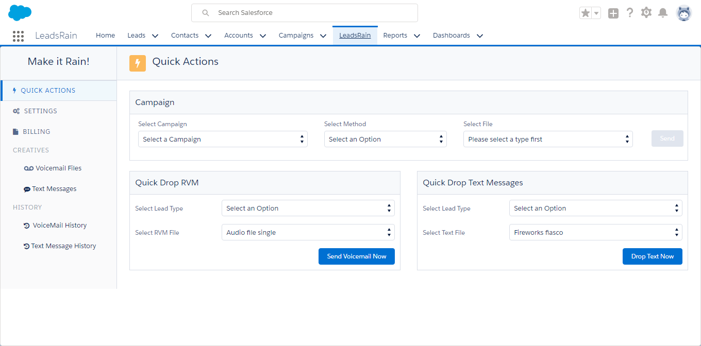Open the user profile avatar
This screenshot has height=346, width=701.
pyautogui.click(x=684, y=13)
